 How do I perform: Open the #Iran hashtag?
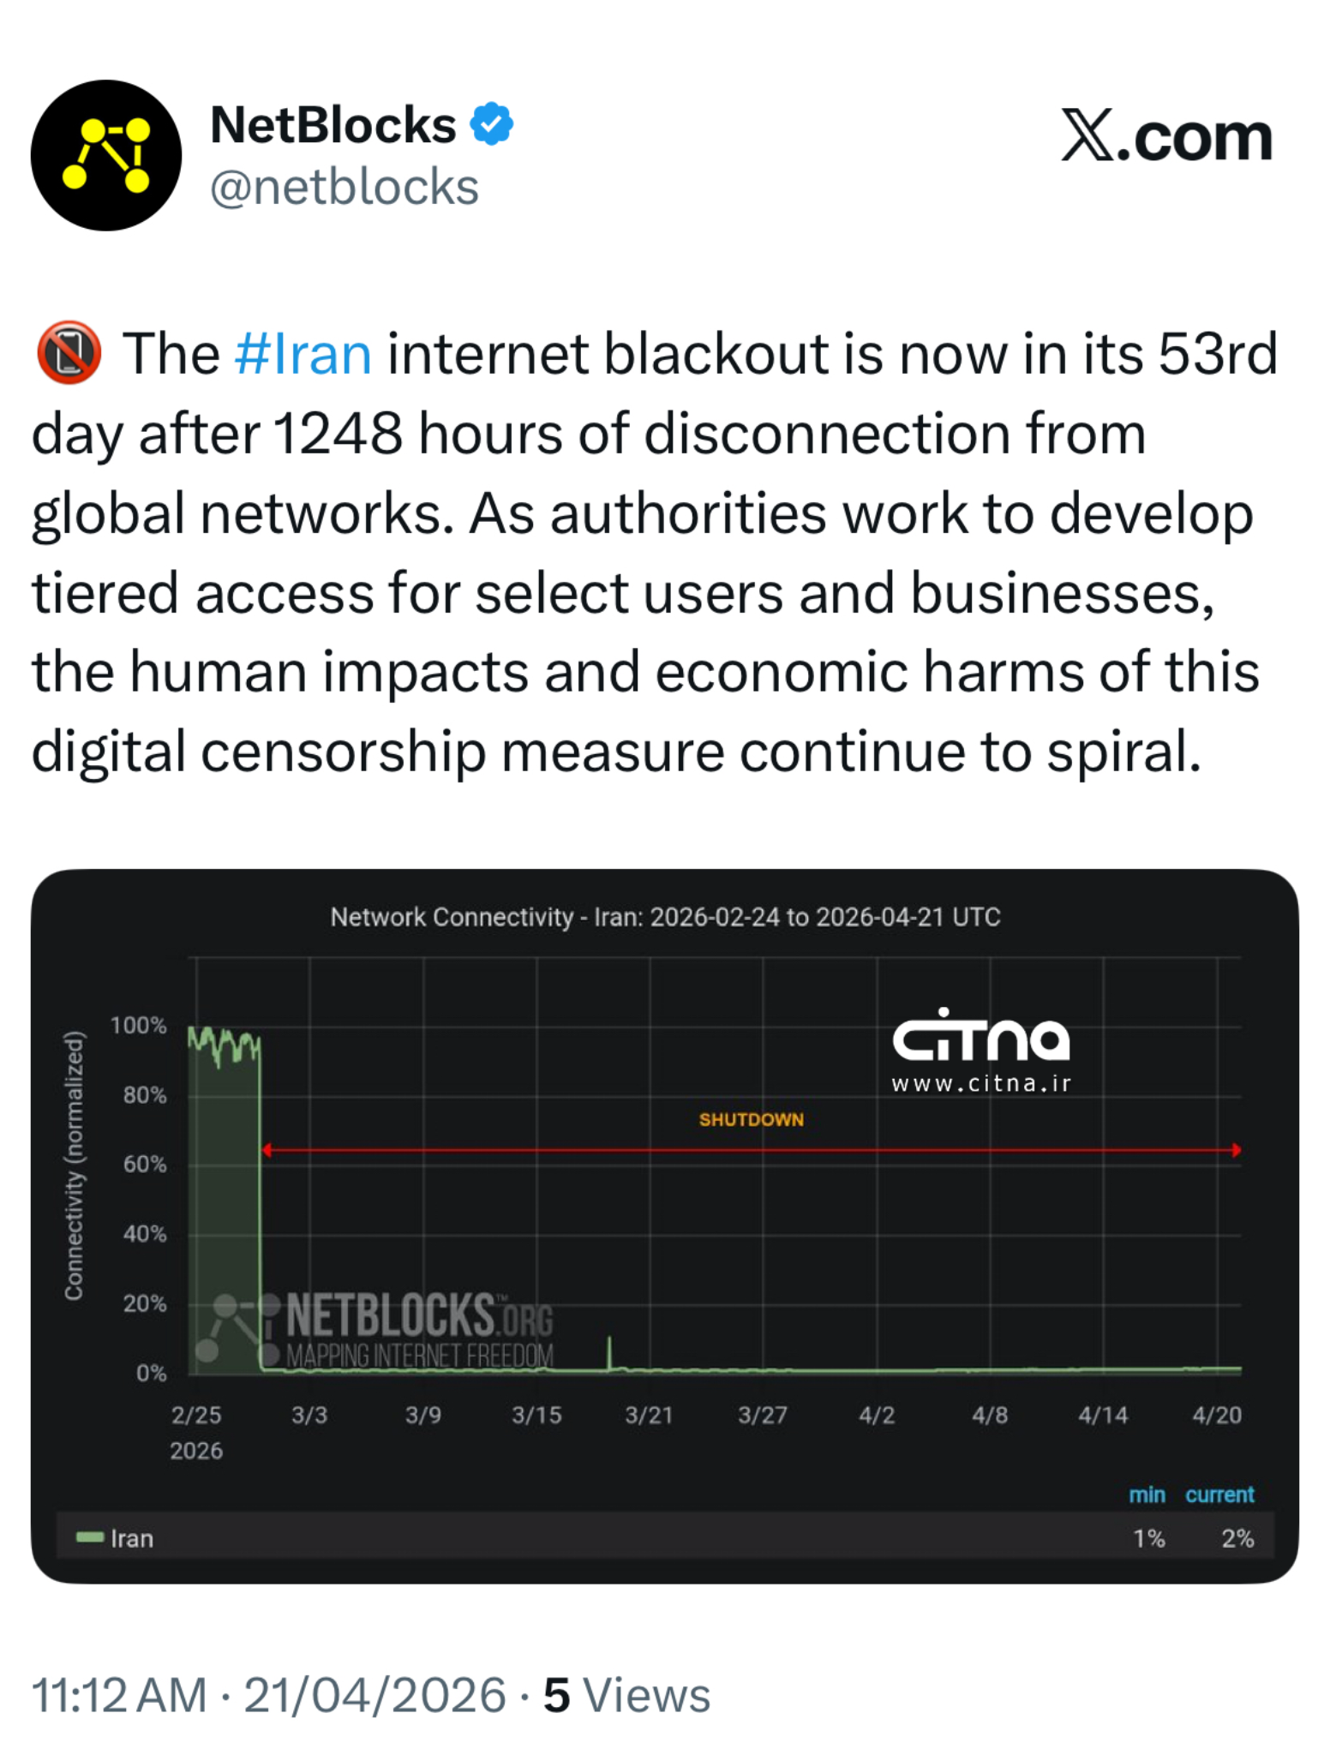click(303, 353)
